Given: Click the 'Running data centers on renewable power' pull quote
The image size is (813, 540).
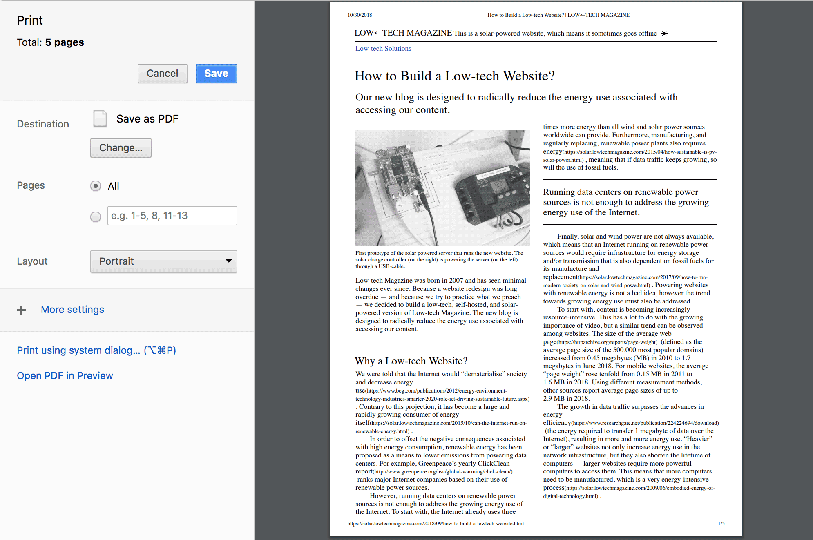Looking at the screenshot, I should (625, 202).
